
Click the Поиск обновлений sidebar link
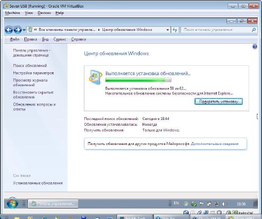coord(30,66)
